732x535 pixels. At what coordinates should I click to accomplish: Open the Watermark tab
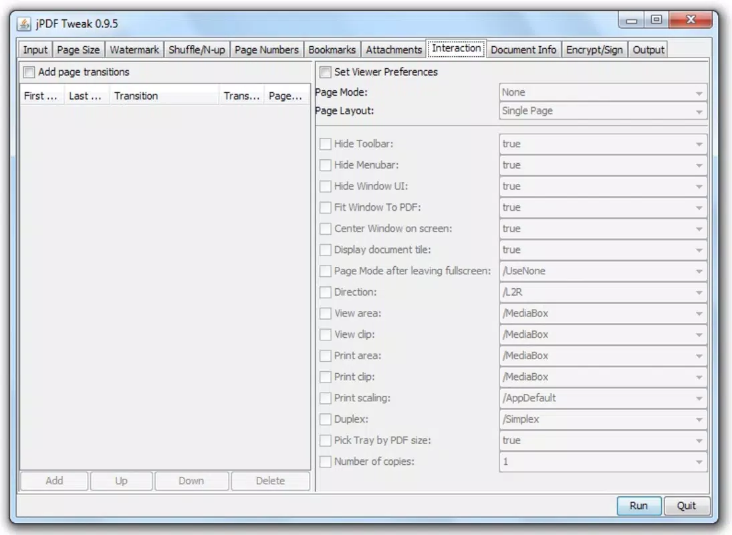(134, 49)
